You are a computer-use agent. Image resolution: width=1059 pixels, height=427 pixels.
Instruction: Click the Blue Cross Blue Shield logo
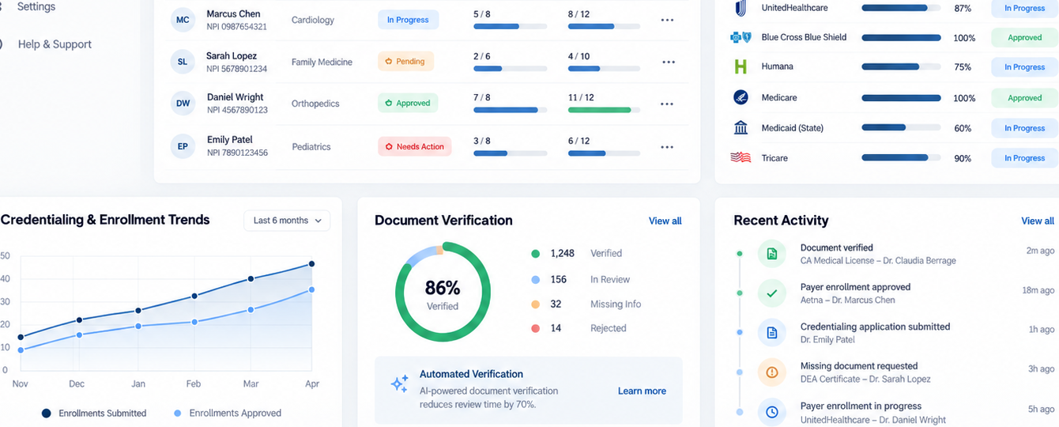[741, 37]
